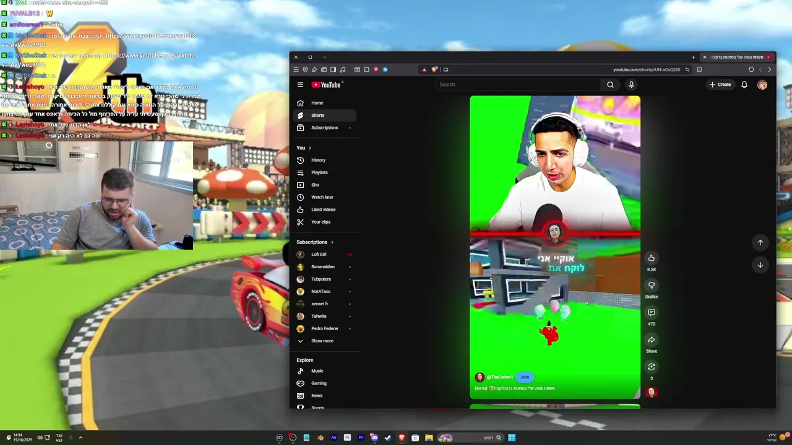Click the Shorts video player
The width and height of the screenshot is (792, 445).
click(x=555, y=247)
